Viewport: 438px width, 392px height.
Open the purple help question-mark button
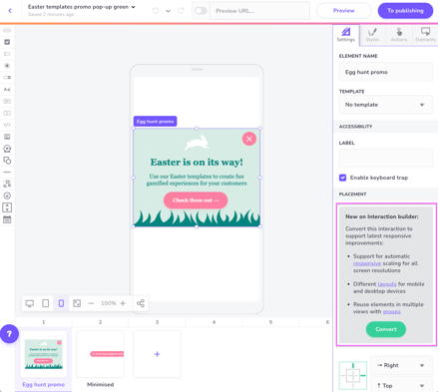pos(9,334)
